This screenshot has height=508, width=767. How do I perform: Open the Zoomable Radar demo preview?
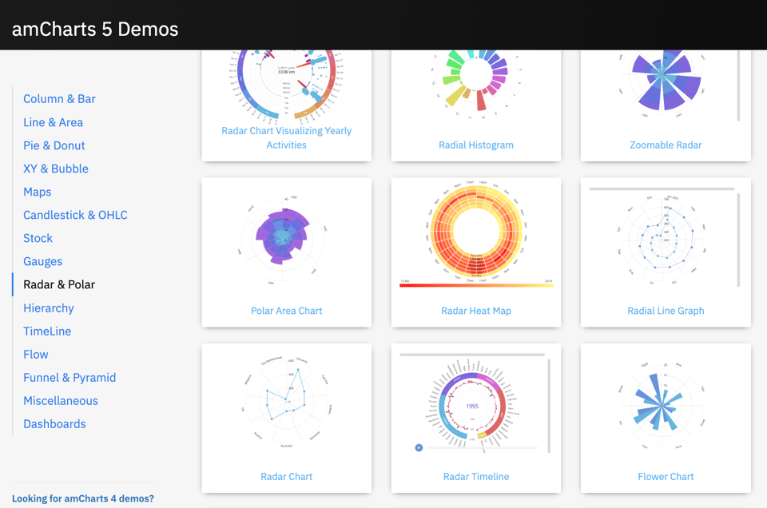click(x=666, y=84)
